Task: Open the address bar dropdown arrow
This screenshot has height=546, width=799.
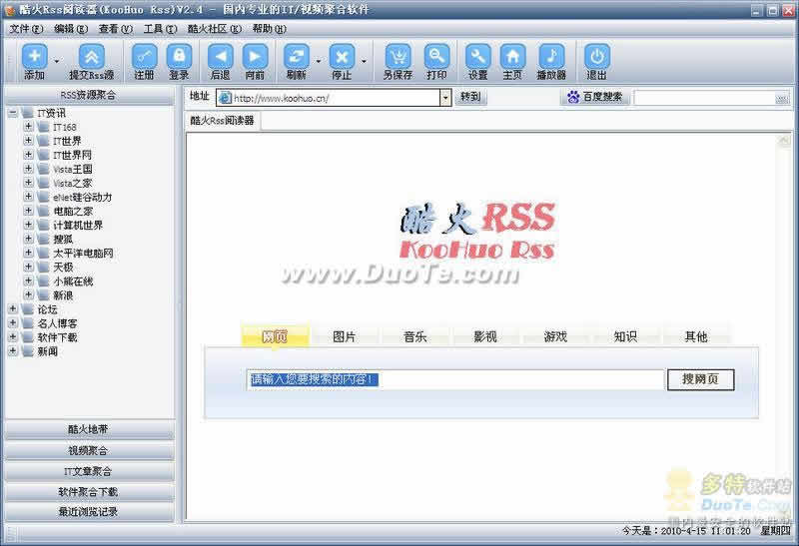Action: click(x=445, y=98)
